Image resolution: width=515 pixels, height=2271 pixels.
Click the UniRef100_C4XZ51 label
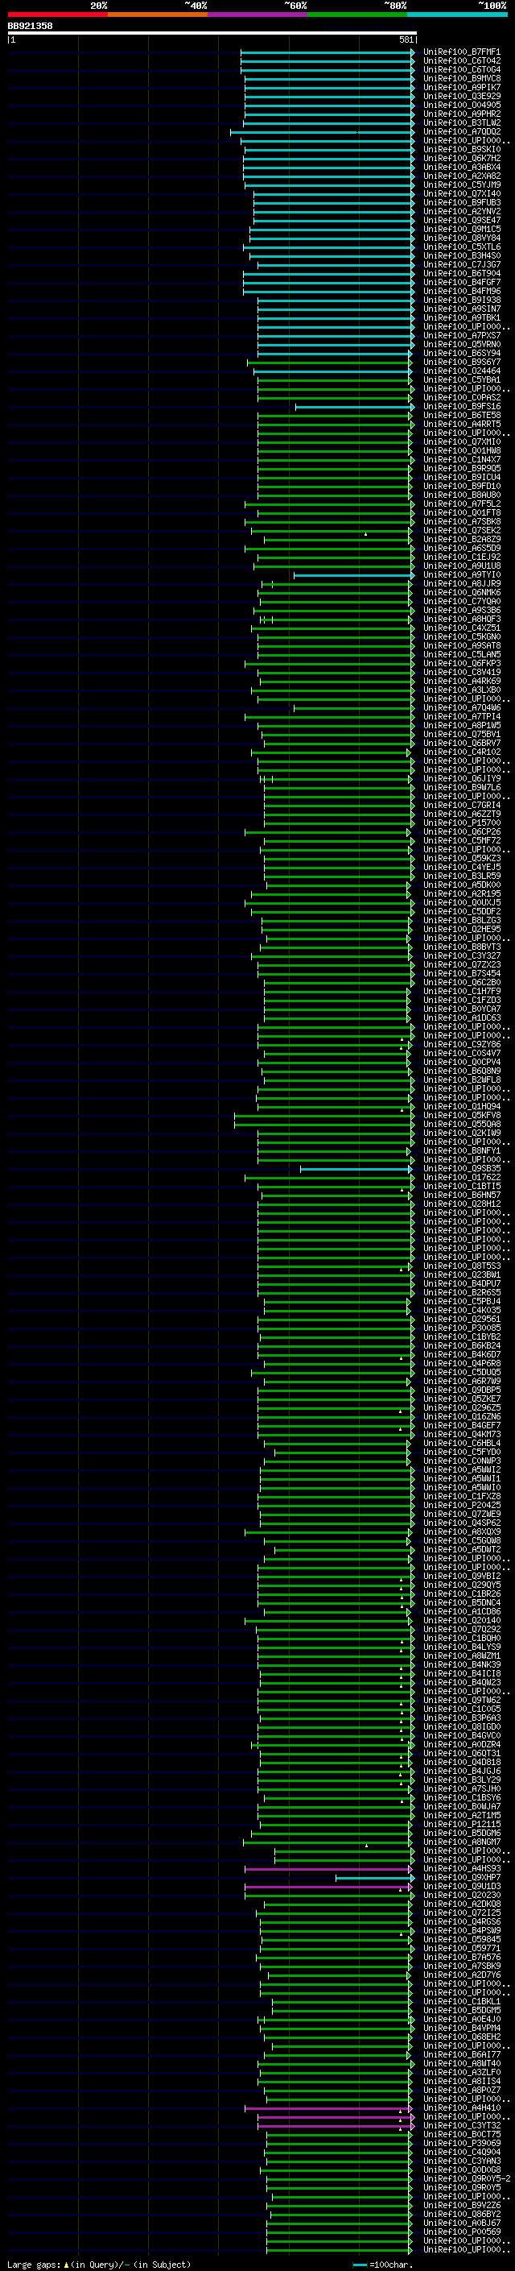click(462, 628)
